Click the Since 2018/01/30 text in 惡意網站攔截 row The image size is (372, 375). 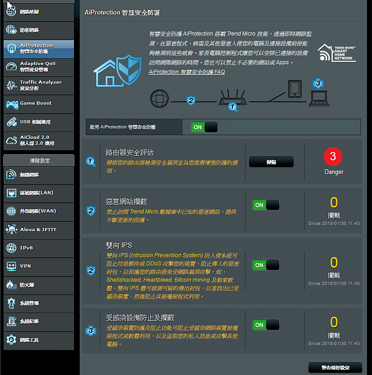tap(334, 223)
